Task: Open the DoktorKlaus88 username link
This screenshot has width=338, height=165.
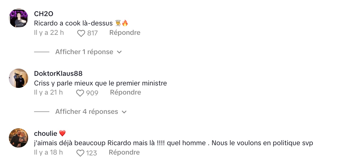Action: click(x=58, y=74)
